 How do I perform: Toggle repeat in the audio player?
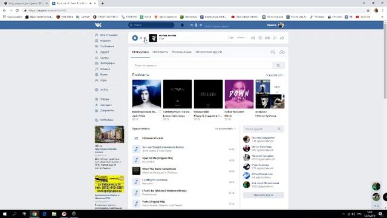pyautogui.click(x=260, y=38)
